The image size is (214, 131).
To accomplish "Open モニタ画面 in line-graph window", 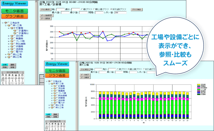I will 15,11.
